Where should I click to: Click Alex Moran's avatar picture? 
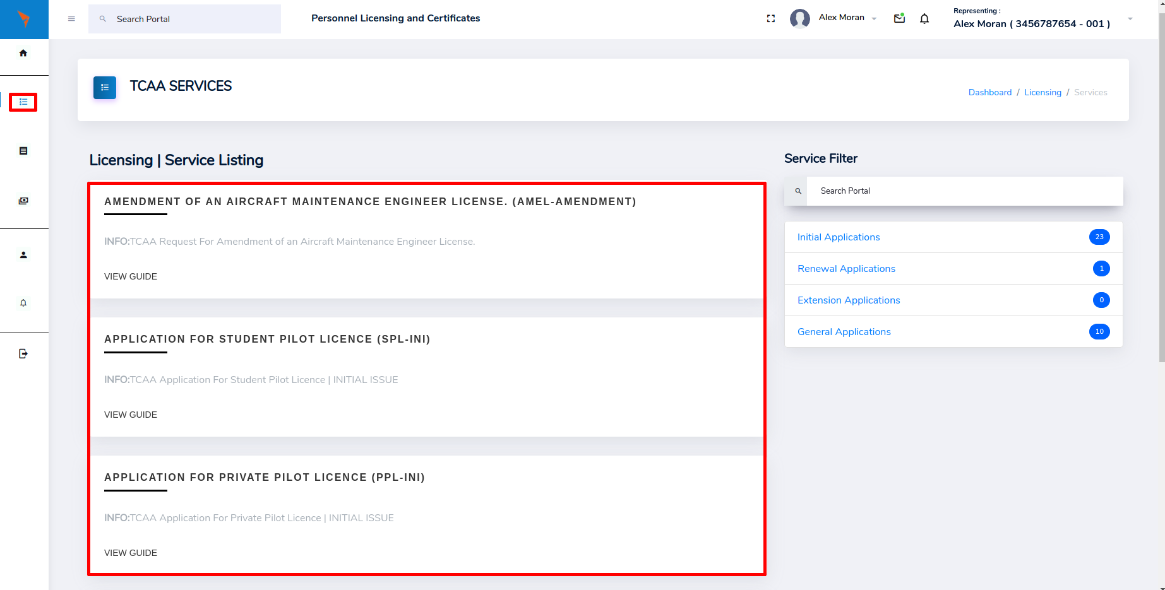coord(800,18)
